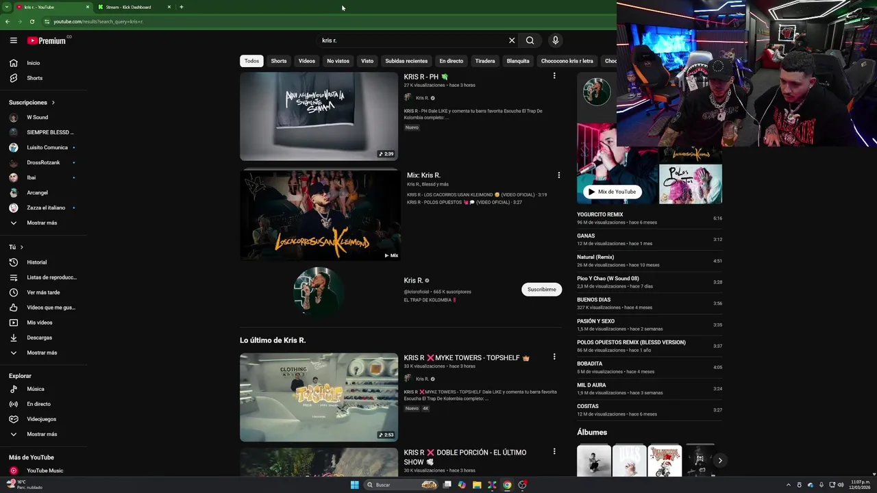The width and height of the screenshot is (877, 493).
Task: Open YouTube Music in sidebar
Action: [43, 470]
